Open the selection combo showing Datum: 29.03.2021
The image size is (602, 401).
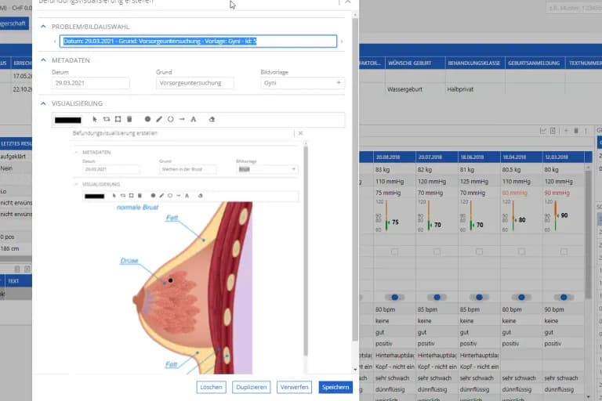pos(198,42)
